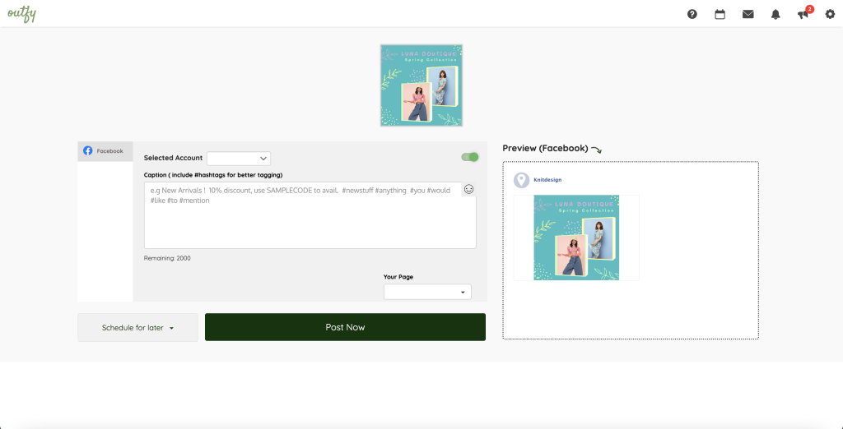Open the announcements megaphone icon
This screenshot has width=843, height=429.
803,14
